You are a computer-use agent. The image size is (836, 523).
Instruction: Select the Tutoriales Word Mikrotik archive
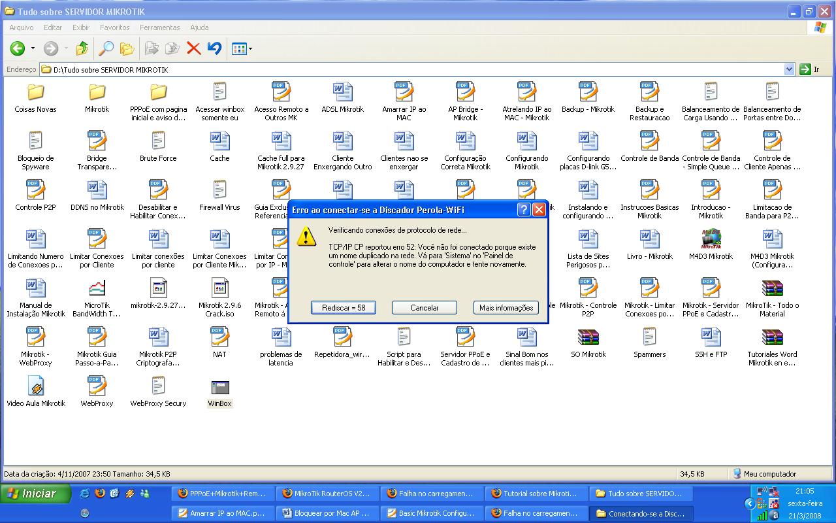click(x=773, y=346)
